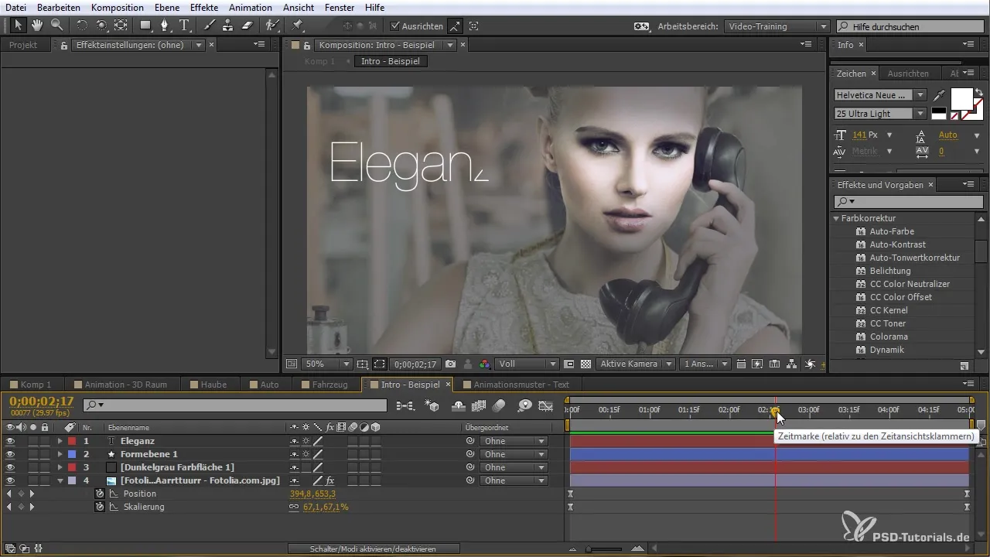Select the Roto Brush tool
990x557 pixels.
[x=272, y=26]
